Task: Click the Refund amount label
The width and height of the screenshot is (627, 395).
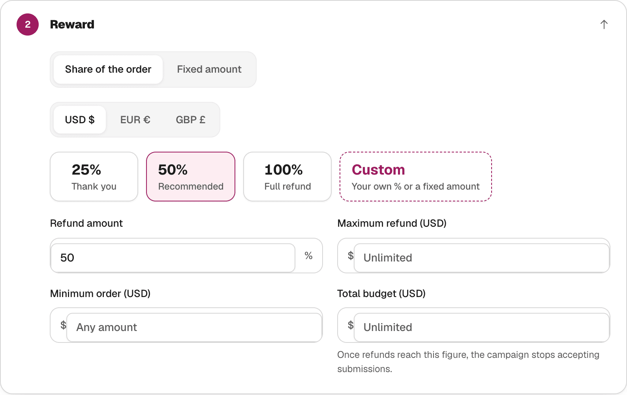Action: click(x=86, y=224)
